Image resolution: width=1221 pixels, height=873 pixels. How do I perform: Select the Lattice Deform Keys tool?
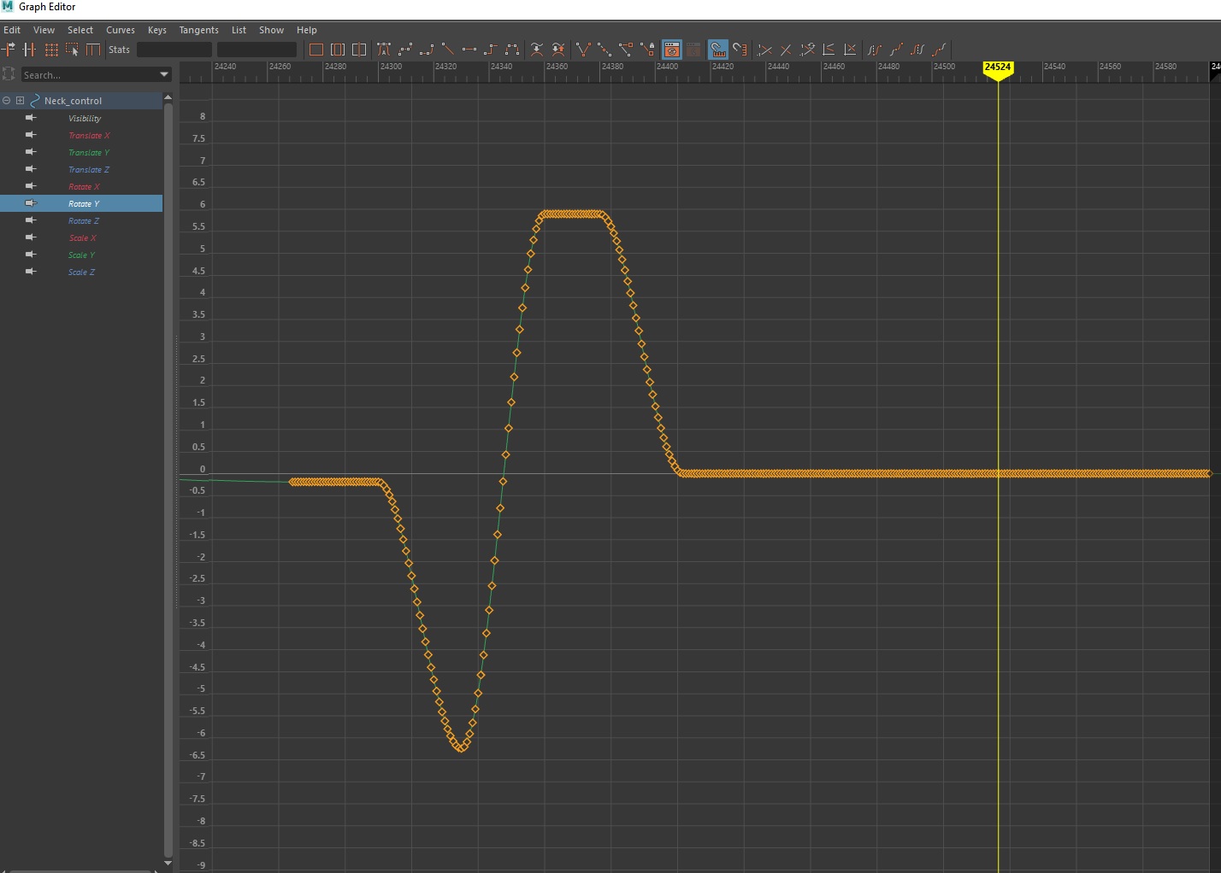(51, 50)
